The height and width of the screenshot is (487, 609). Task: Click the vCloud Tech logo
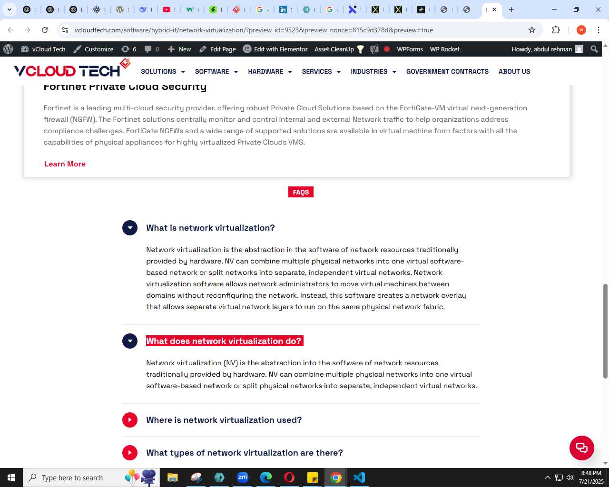point(72,69)
